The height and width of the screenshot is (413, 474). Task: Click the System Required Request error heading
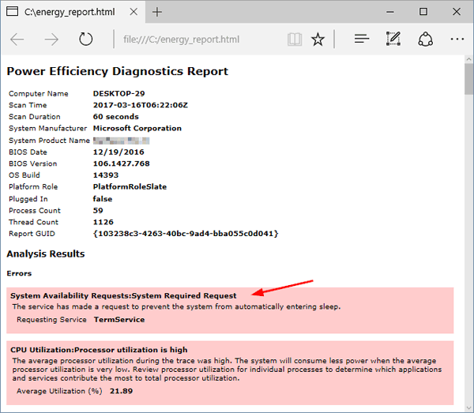pyautogui.click(x=123, y=295)
